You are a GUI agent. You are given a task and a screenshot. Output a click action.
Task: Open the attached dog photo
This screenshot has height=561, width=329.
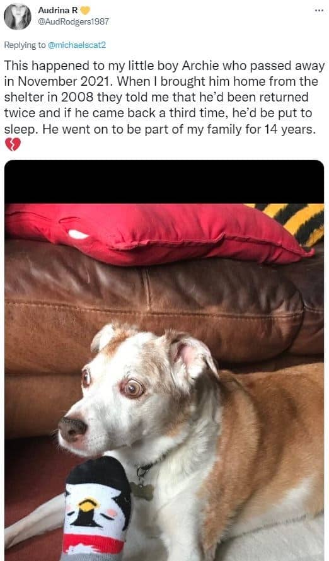tap(164, 361)
